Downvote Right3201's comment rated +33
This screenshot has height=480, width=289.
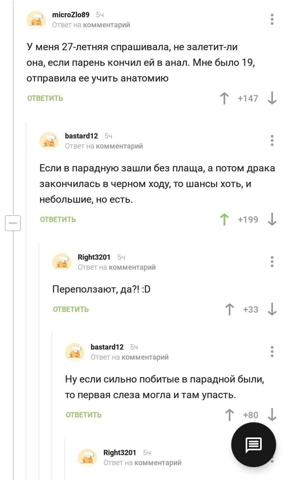[272, 309]
